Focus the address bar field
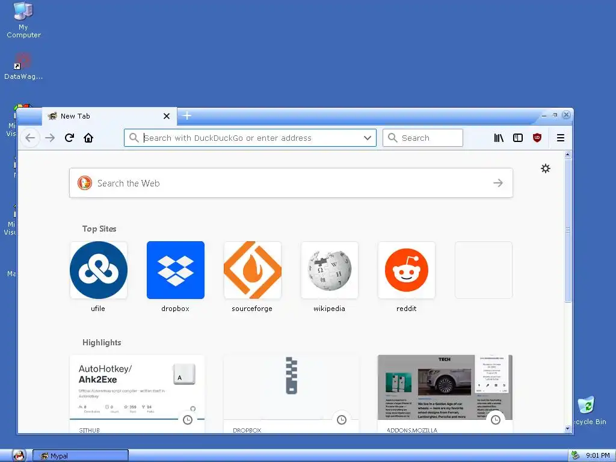616x462 pixels. coord(250,138)
